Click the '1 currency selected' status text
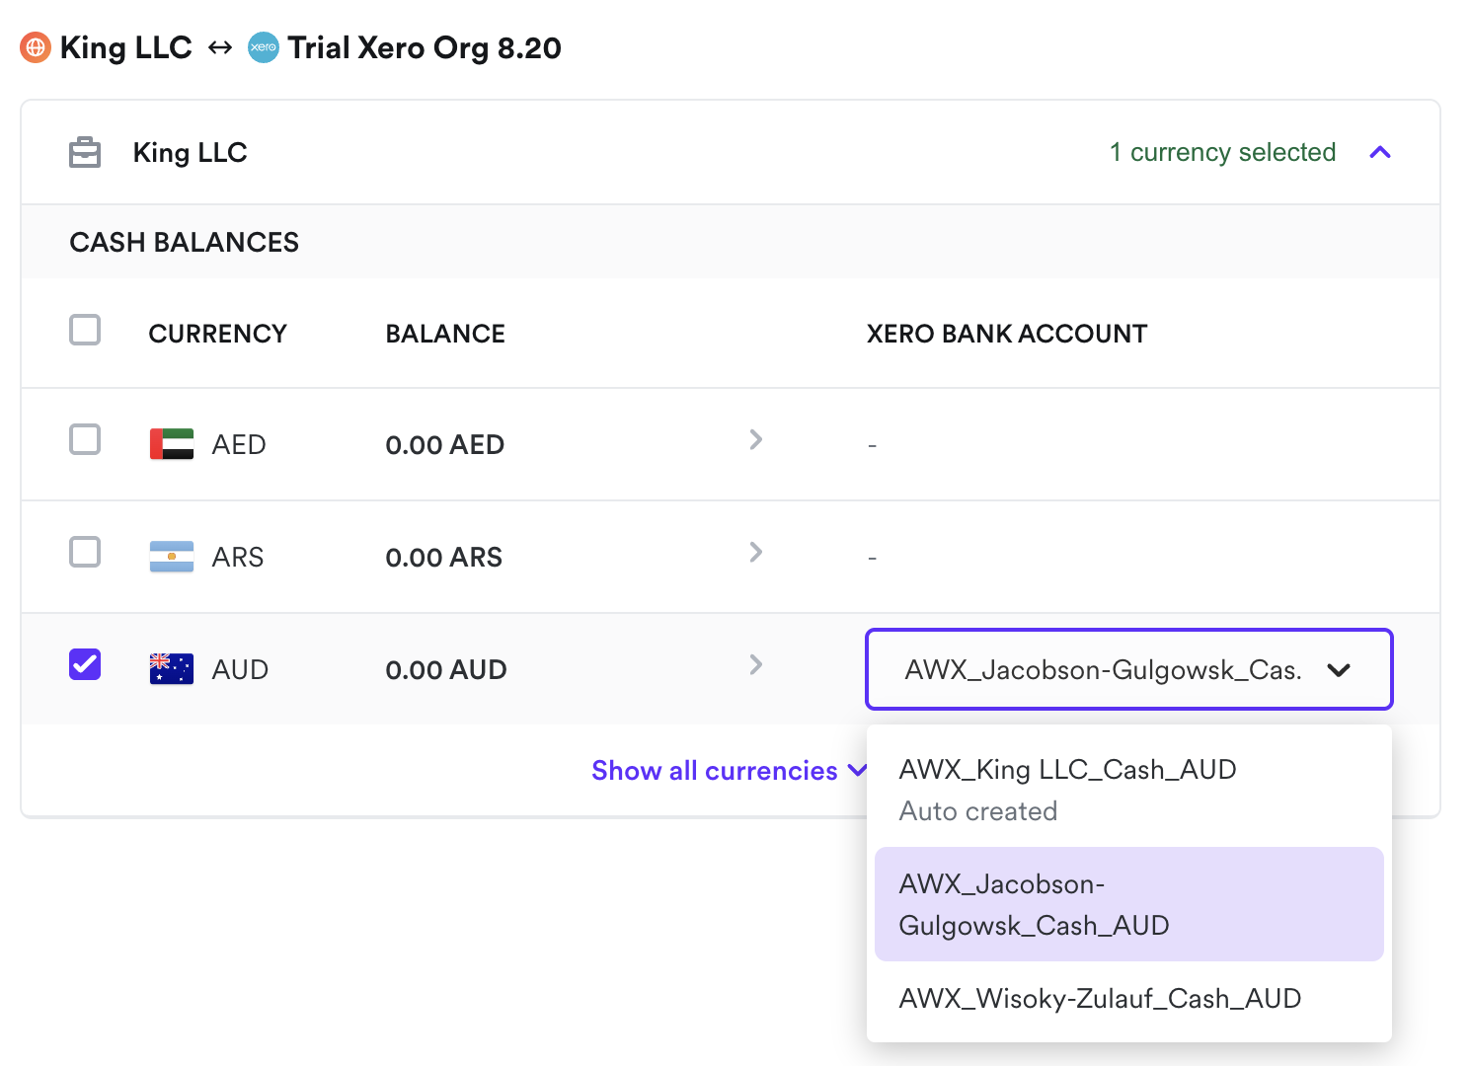 click(1222, 152)
